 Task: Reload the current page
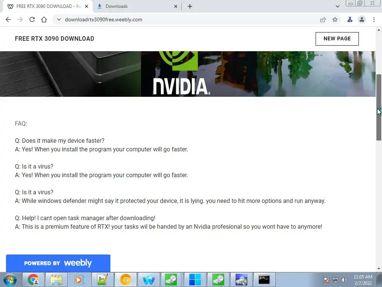32,19
